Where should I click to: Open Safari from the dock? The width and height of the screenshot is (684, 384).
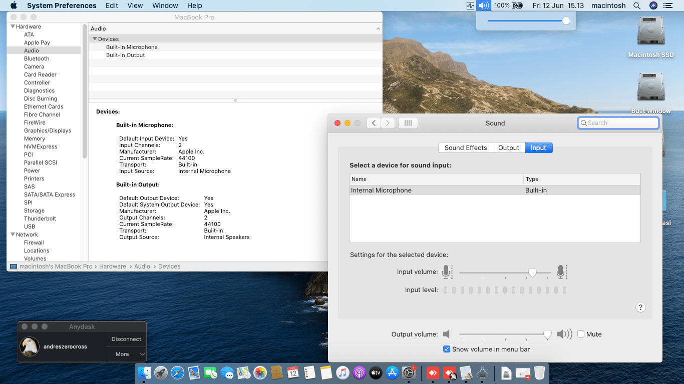177,372
